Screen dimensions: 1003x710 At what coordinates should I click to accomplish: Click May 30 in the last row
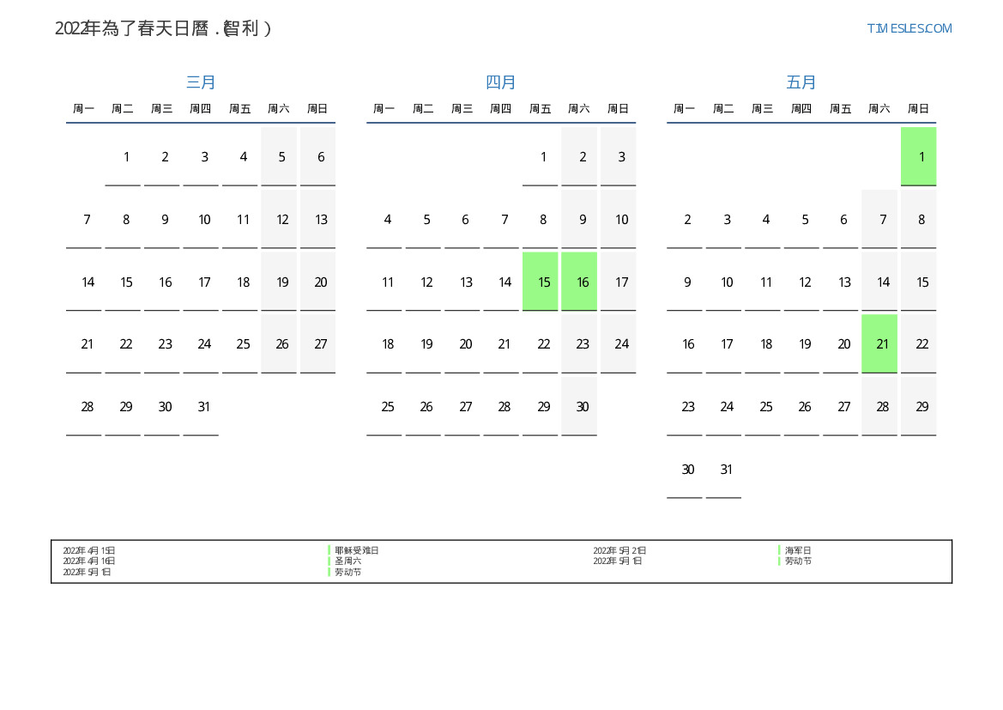pos(687,470)
